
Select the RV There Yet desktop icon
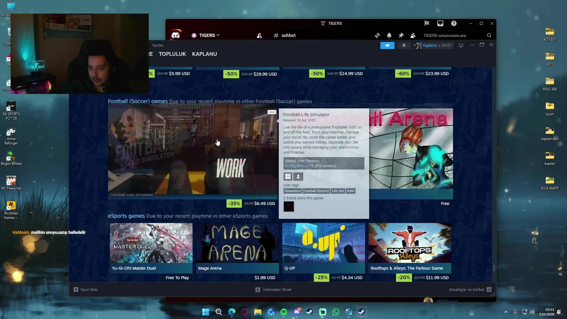pyautogui.click(x=11, y=183)
